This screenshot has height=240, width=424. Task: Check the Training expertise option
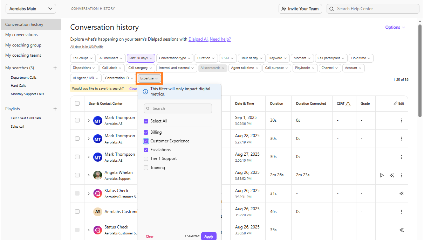[x=146, y=168]
